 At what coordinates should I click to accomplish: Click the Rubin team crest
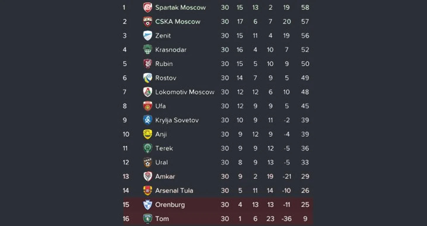147,63
